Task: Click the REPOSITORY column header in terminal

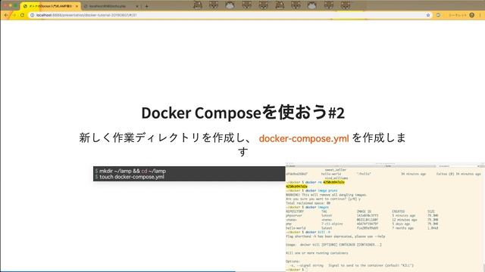Action: (295, 212)
